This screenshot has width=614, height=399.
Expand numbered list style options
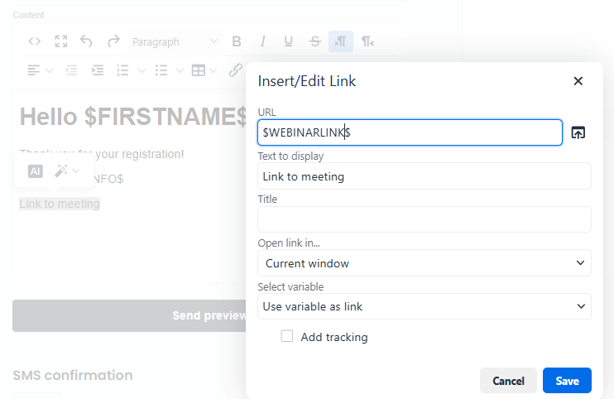[142, 70]
